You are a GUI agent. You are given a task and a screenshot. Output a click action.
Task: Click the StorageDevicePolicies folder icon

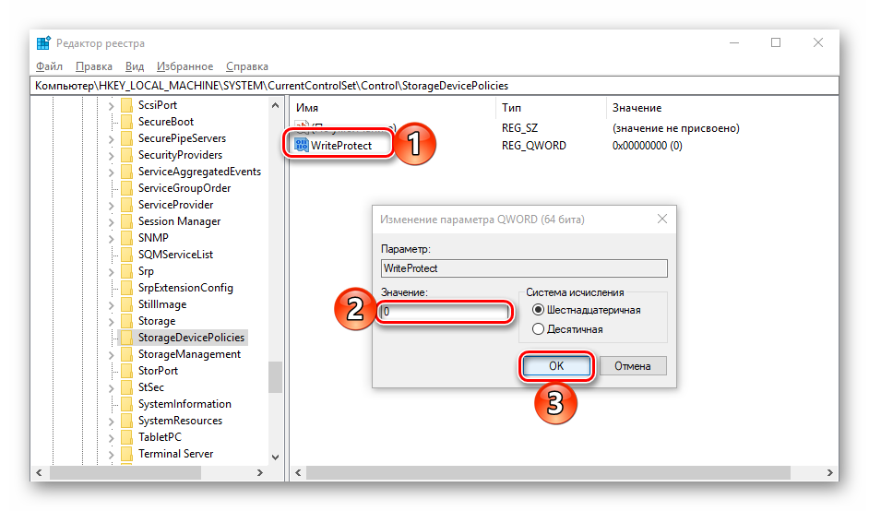[x=125, y=338]
